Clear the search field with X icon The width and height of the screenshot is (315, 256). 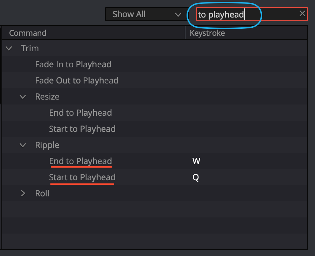click(302, 14)
